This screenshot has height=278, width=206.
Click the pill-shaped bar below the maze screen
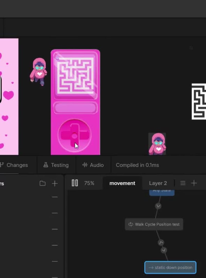[75, 108]
